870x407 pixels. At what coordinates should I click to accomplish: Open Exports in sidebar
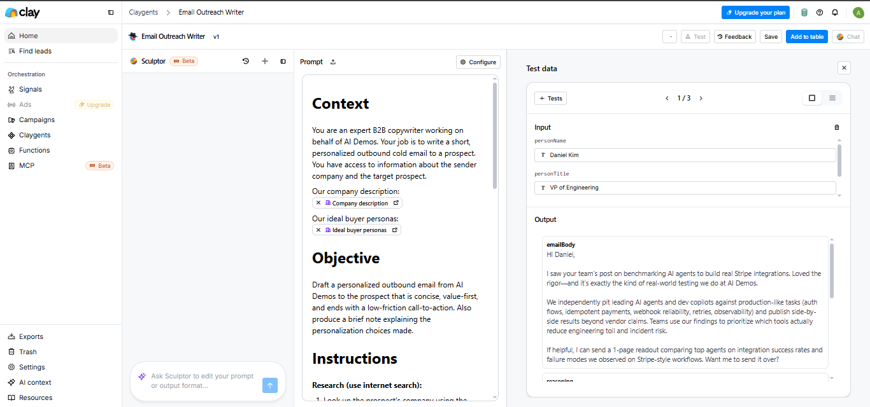pyautogui.click(x=61, y=336)
